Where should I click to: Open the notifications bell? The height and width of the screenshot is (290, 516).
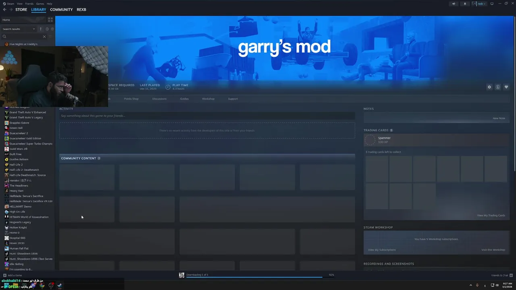click(465, 4)
